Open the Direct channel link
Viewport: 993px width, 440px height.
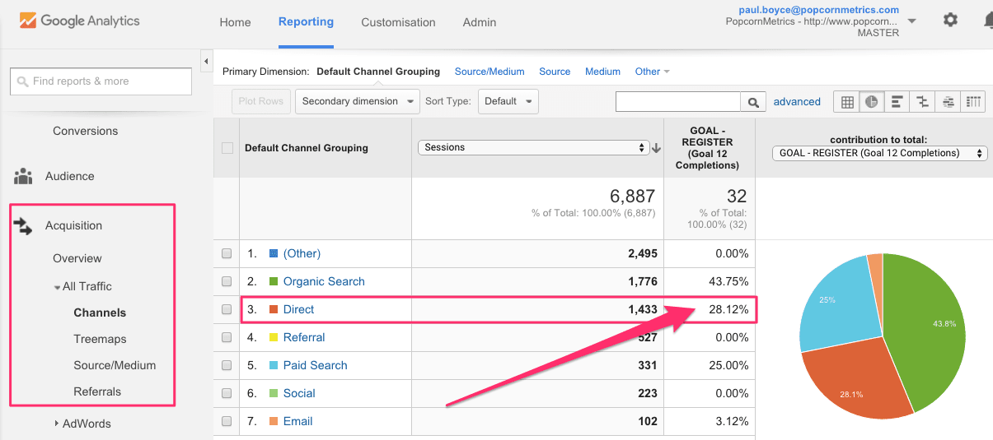coord(298,309)
